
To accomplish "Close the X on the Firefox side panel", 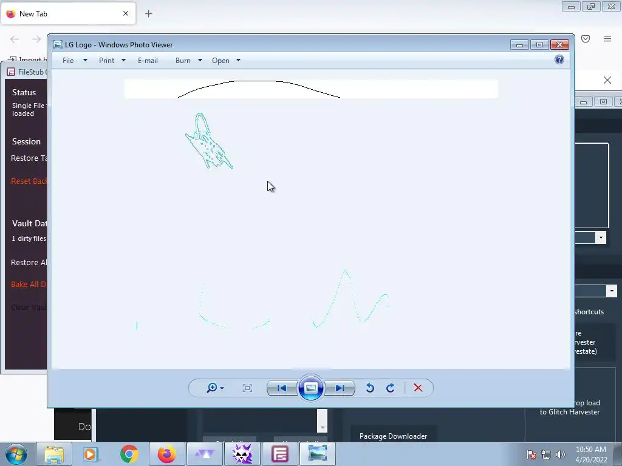I will (607, 80).
